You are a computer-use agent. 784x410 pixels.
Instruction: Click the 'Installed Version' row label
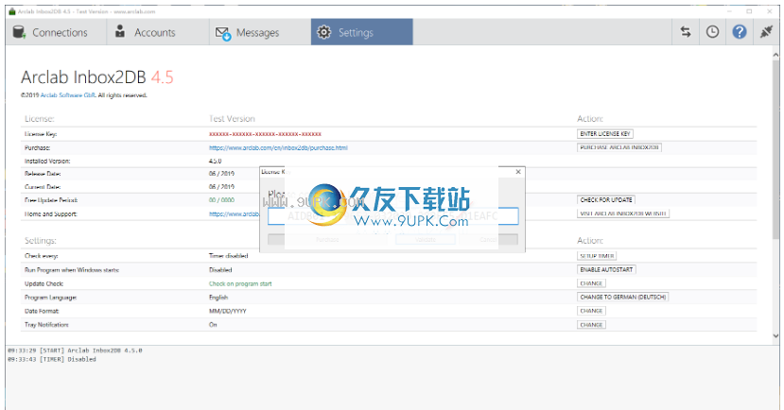tap(47, 162)
